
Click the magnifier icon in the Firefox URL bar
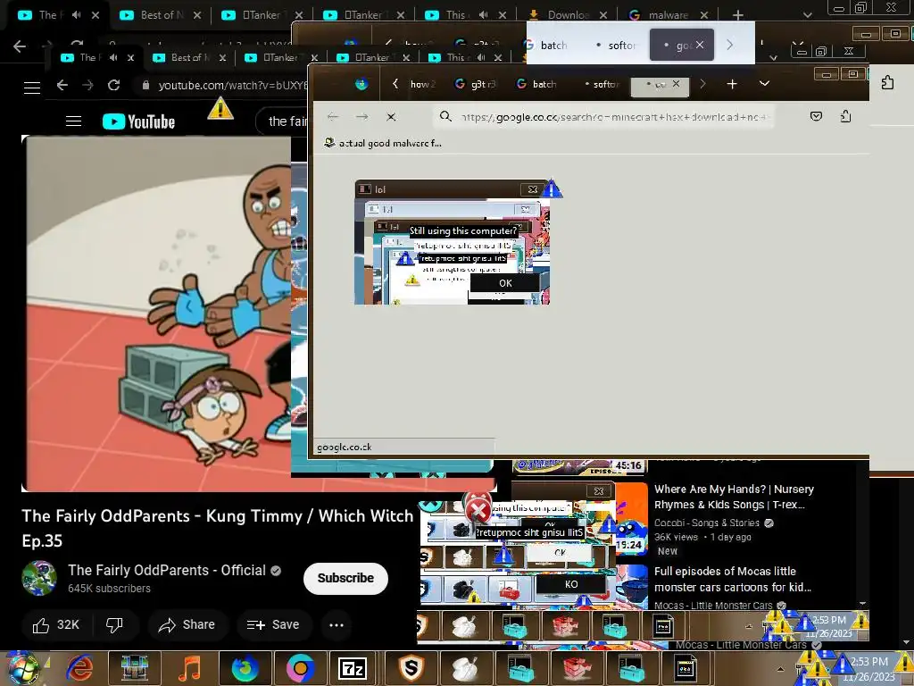tap(445, 117)
